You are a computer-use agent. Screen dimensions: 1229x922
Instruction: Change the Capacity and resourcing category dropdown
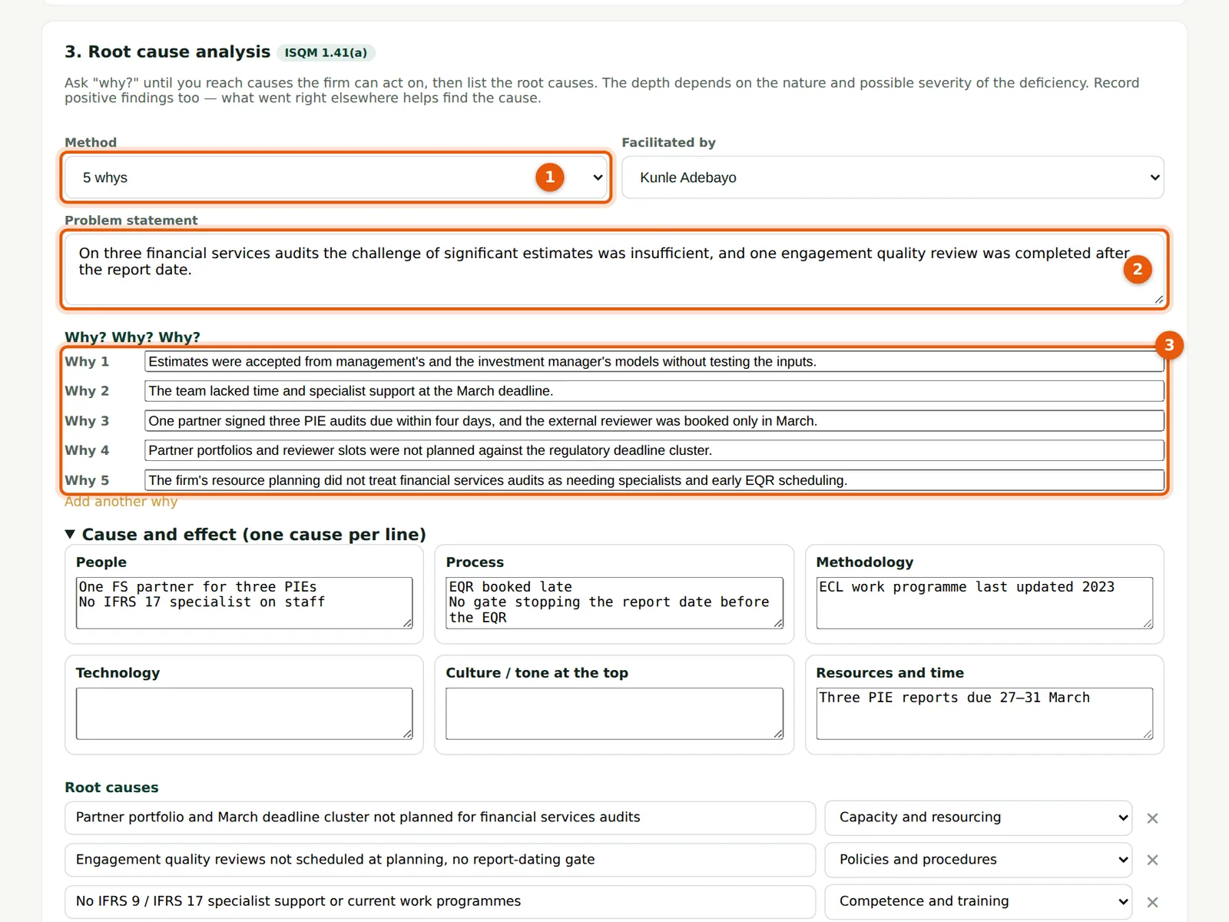(979, 818)
